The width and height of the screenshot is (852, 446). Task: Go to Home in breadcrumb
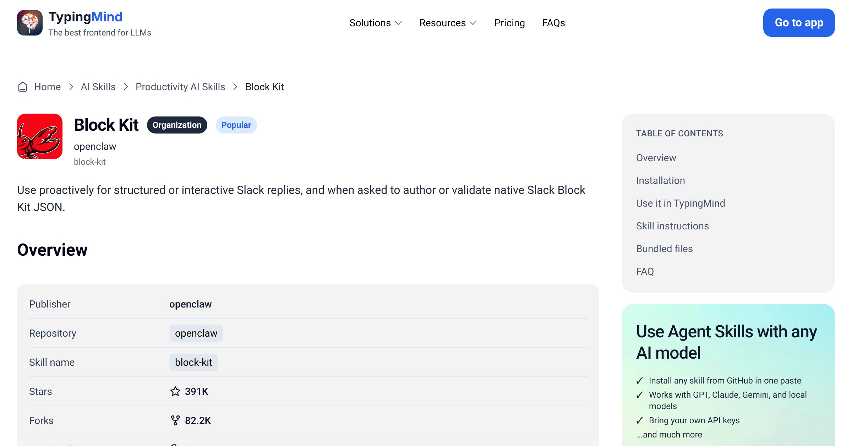tap(47, 87)
